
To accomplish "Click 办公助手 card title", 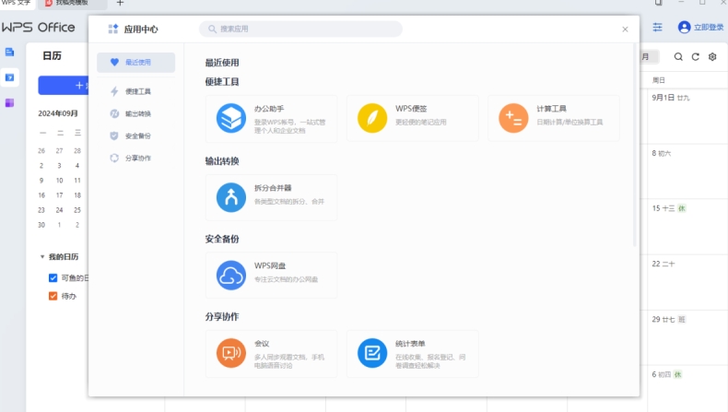I will [269, 109].
